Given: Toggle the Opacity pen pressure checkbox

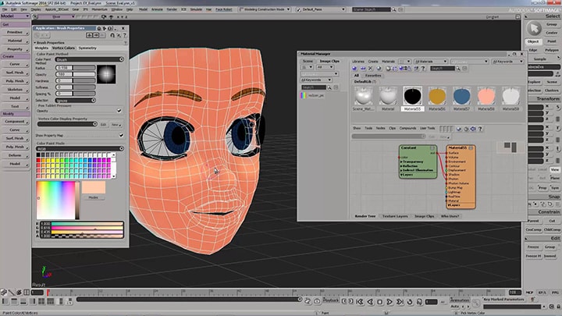Looking at the screenshot, I should pyautogui.click(x=119, y=111).
